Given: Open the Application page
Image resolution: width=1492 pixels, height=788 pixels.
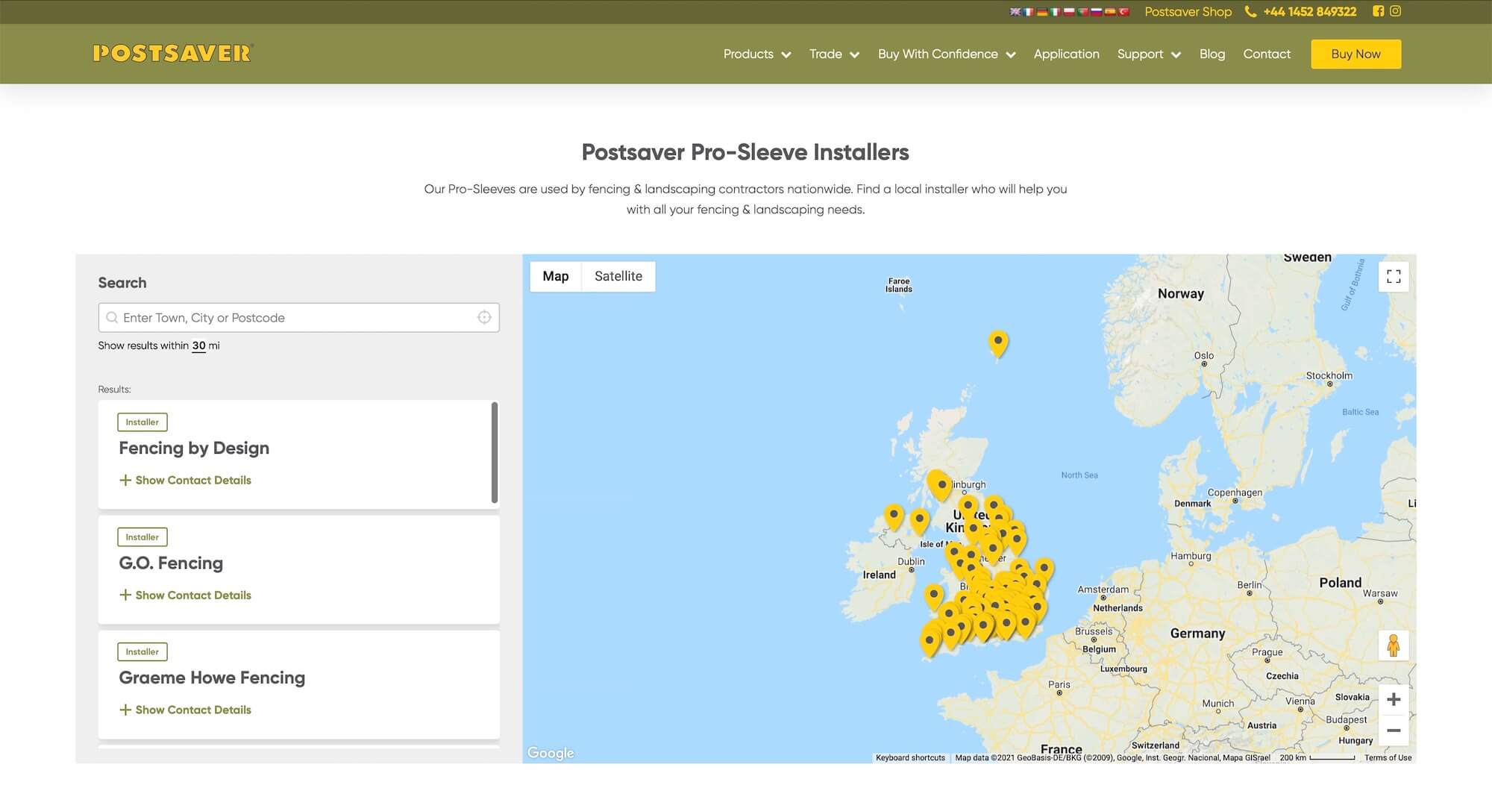Looking at the screenshot, I should tap(1066, 54).
